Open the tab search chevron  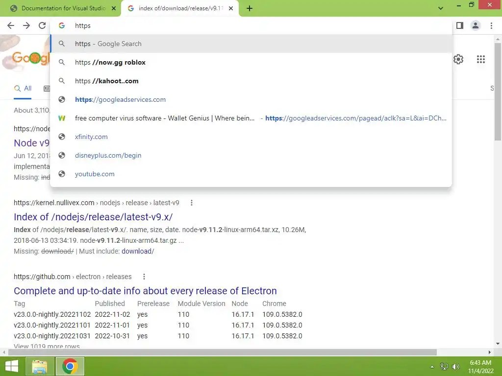441,8
